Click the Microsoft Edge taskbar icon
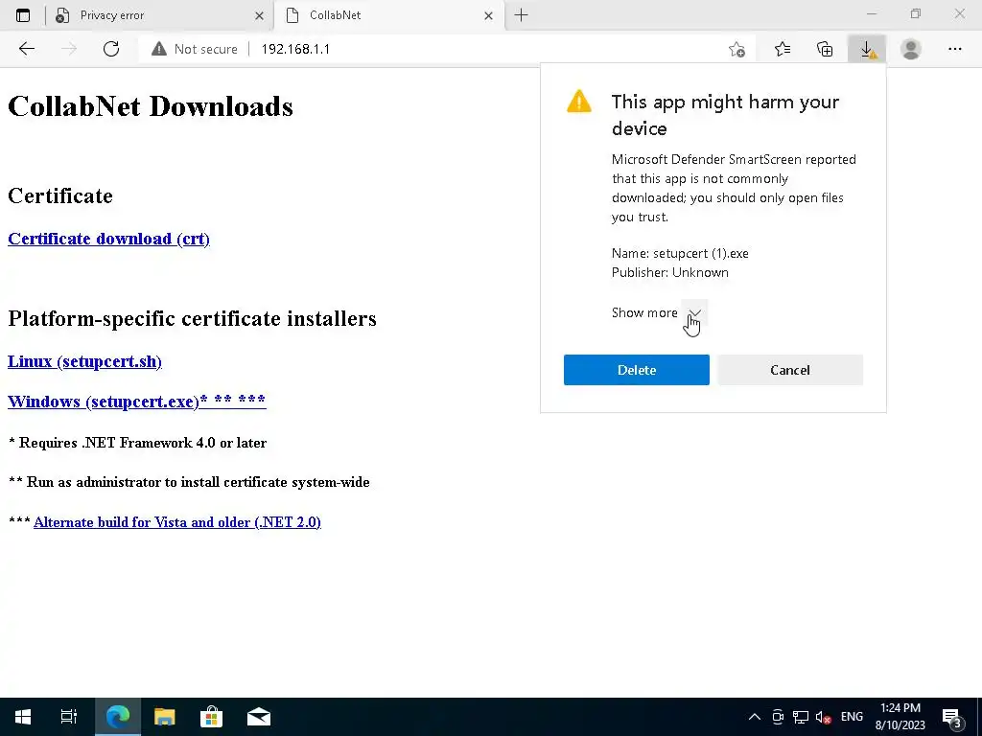Viewport: 982px width, 736px height. click(118, 717)
